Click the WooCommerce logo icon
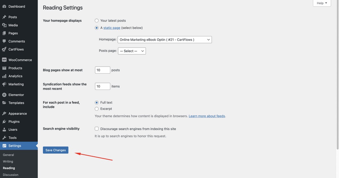This screenshot has height=178, width=339. click(x=4, y=60)
